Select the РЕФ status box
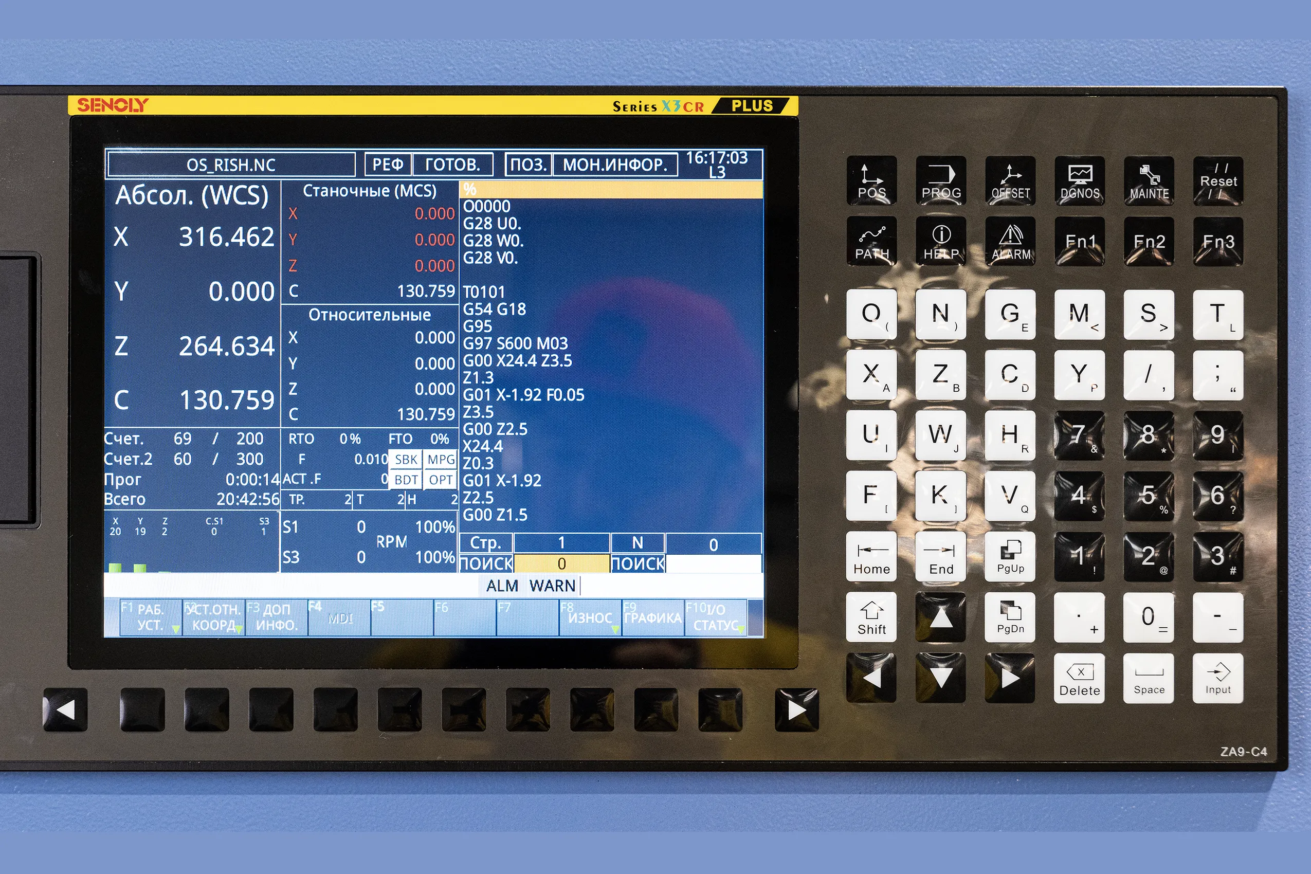The image size is (1311, 874). click(x=388, y=165)
